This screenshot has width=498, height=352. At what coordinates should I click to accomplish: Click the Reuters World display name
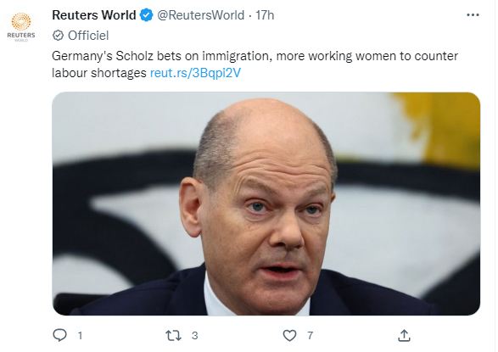click(94, 15)
